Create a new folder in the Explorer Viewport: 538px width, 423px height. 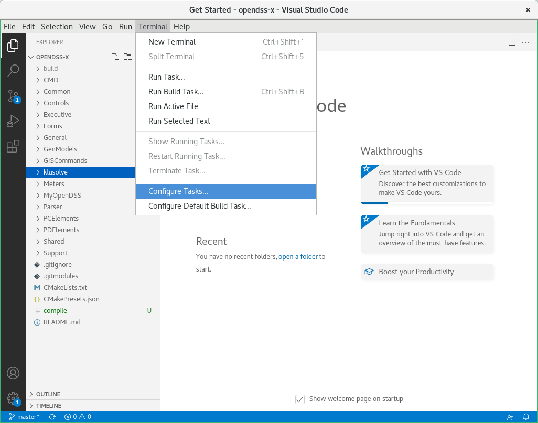tap(127, 57)
